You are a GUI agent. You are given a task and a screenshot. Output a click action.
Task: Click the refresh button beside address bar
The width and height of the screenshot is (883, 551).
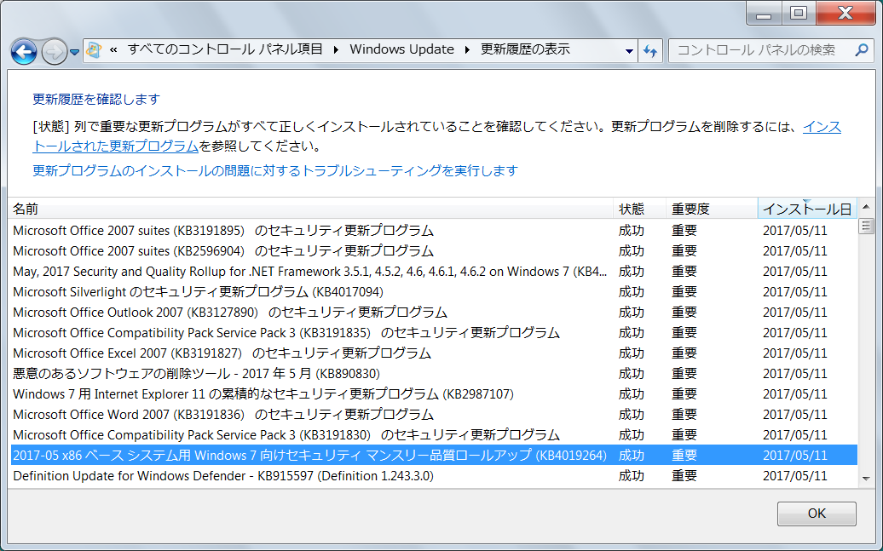[x=650, y=50]
